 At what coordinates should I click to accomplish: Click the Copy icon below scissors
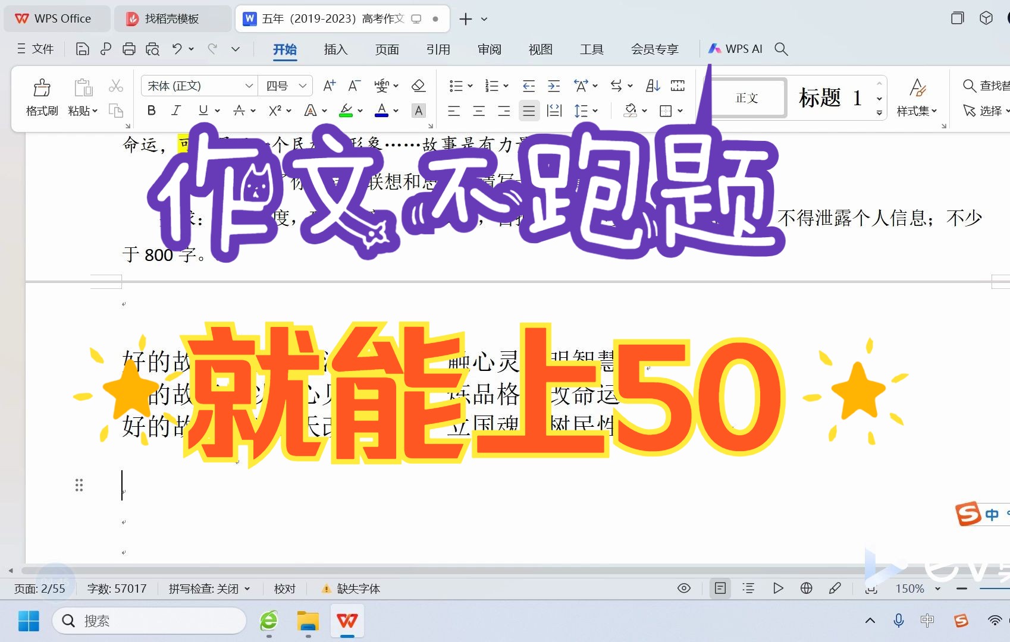tap(116, 111)
